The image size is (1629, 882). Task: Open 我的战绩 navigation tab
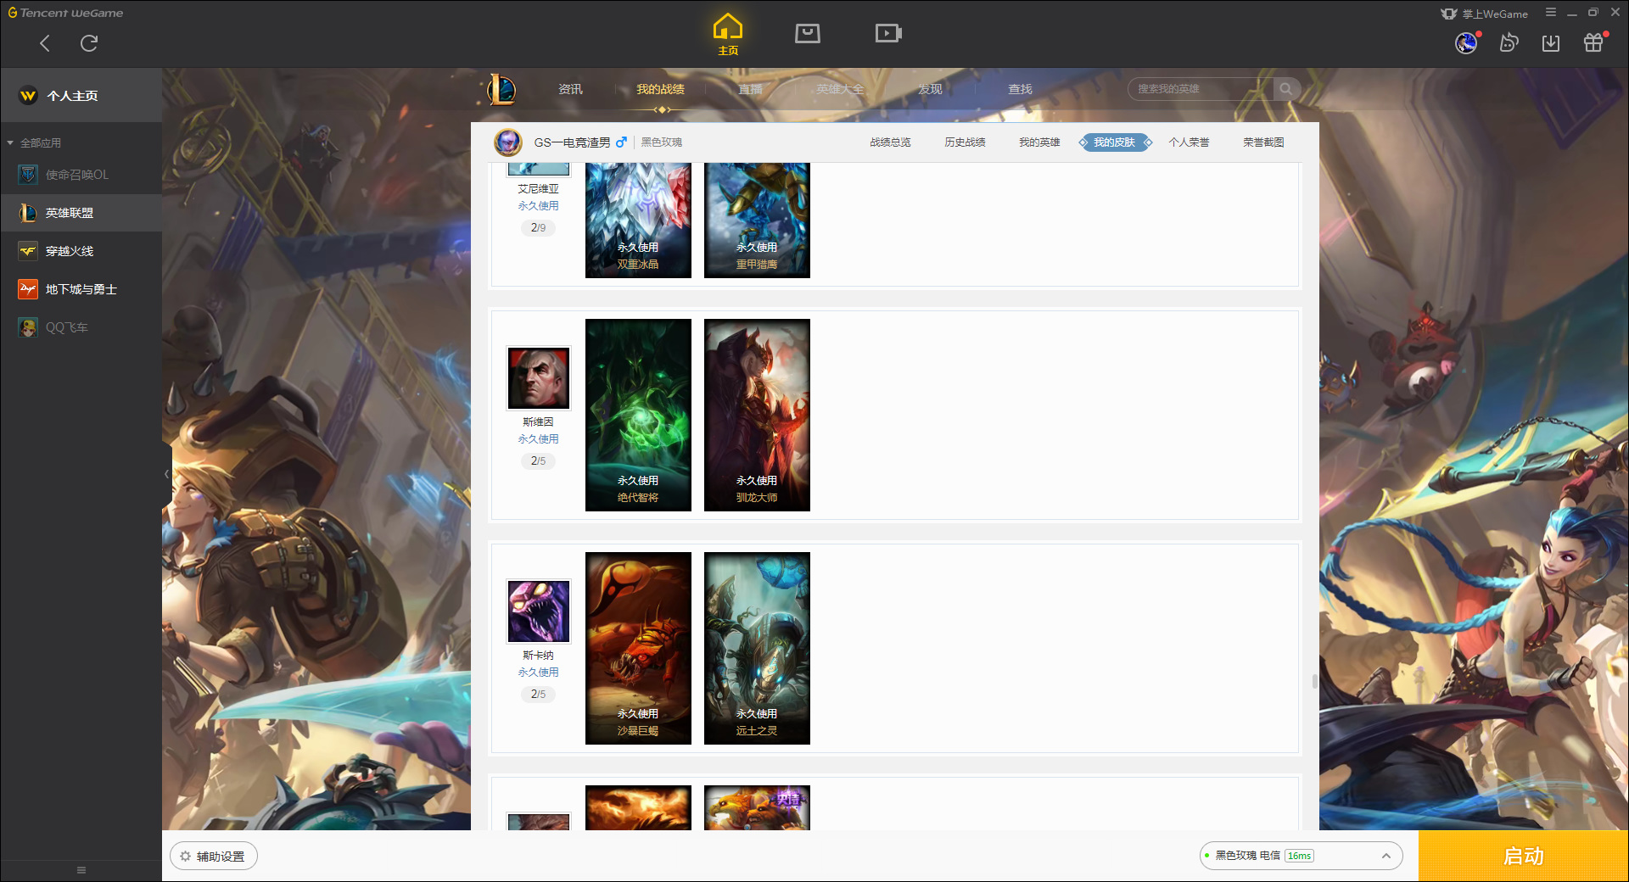[660, 89]
